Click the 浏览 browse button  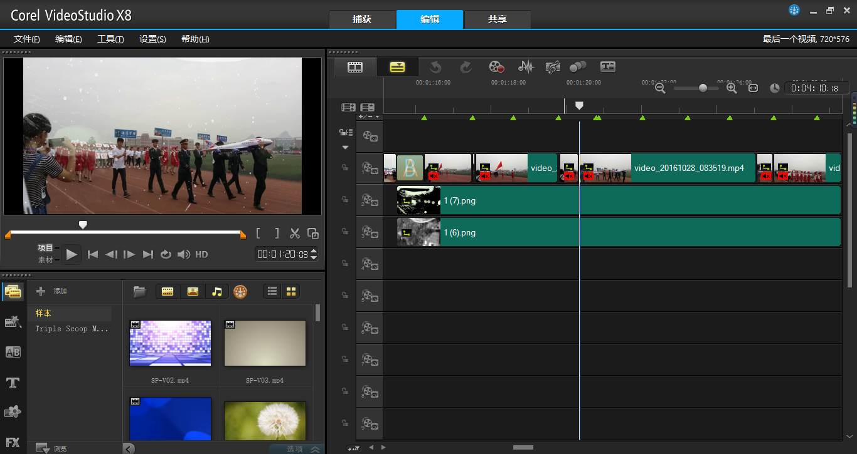pyautogui.click(x=51, y=448)
